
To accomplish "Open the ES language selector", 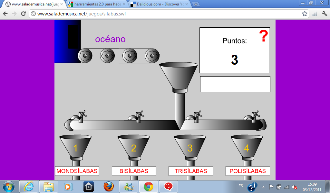I will tap(240, 186).
